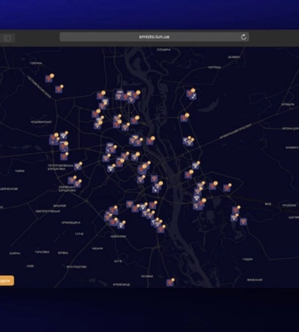Focus the smisto.lun.ua address bar

coord(154,37)
